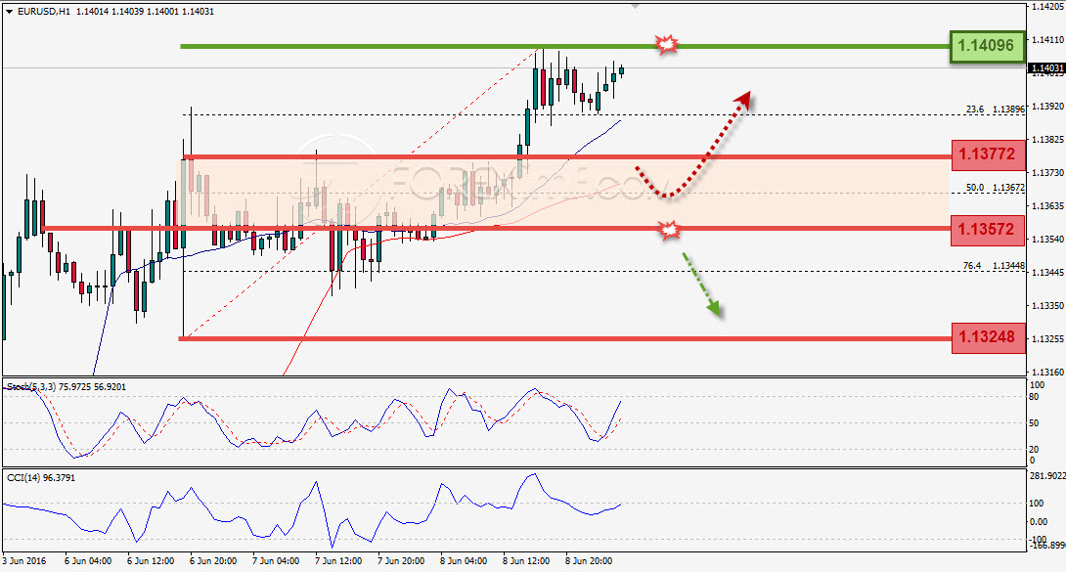Viewport: 1066px width, 572px height.
Task: Click the 20 level on Stochastic scale
Action: click(x=1034, y=450)
